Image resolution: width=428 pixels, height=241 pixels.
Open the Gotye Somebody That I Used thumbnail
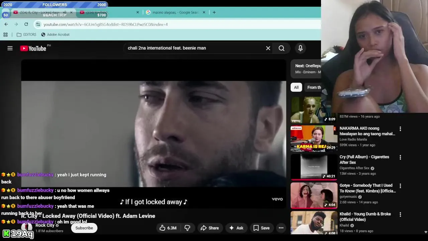[x=314, y=195]
